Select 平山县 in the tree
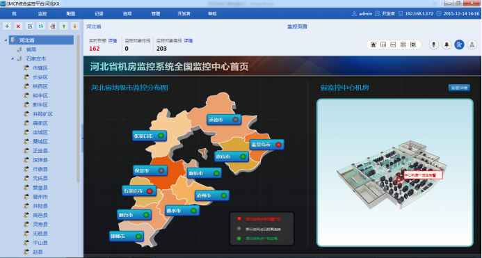The width and height of the screenshot is (482, 258). (x=40, y=243)
